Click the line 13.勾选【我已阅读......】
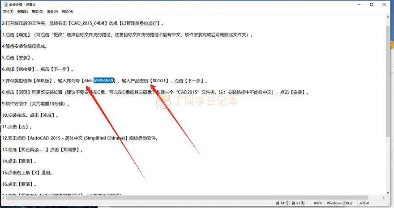 pyautogui.click(x=43, y=150)
